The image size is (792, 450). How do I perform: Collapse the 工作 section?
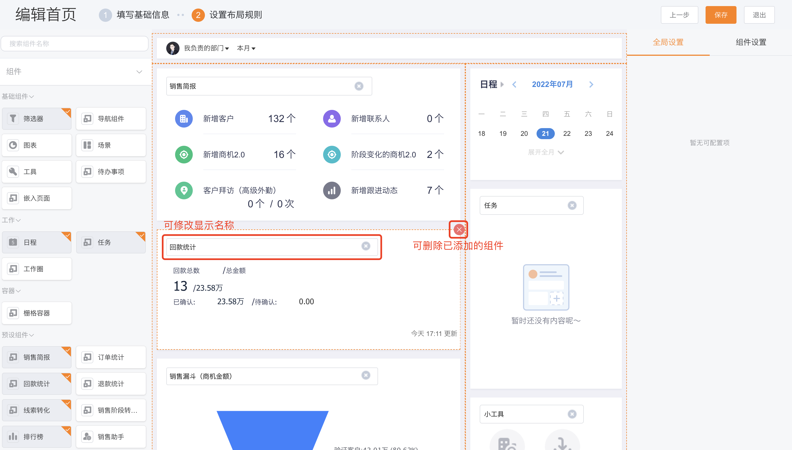point(11,220)
